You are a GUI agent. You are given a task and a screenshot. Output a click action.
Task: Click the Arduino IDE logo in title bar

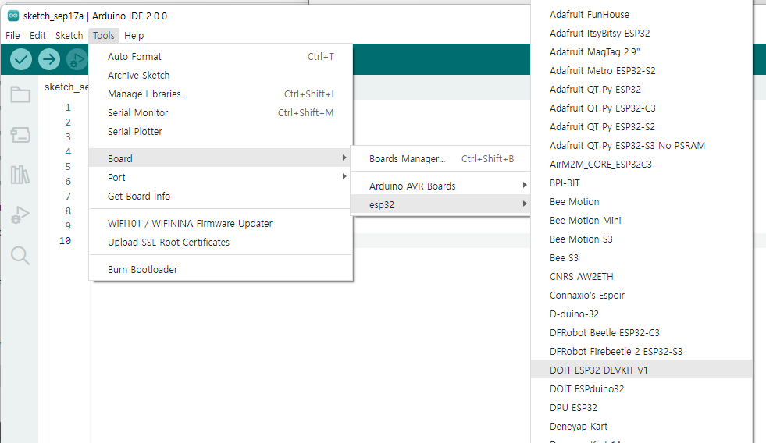pos(13,16)
